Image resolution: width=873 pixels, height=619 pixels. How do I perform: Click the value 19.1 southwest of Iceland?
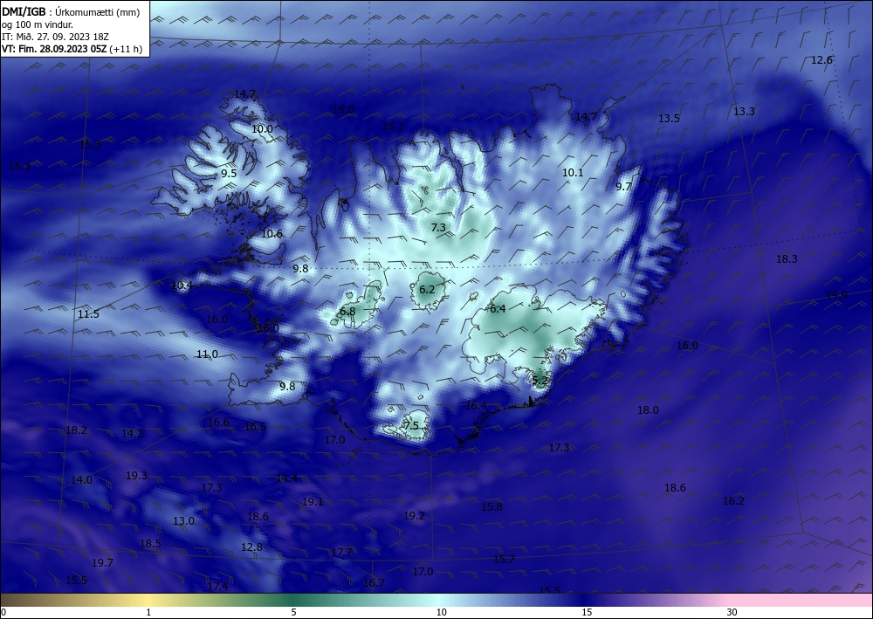[313, 501]
